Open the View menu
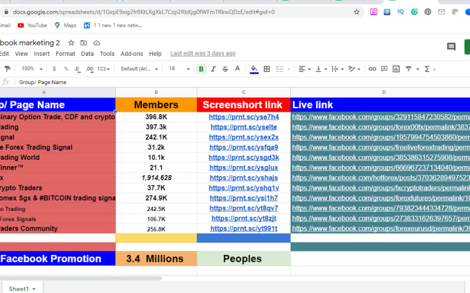 coord(21,54)
